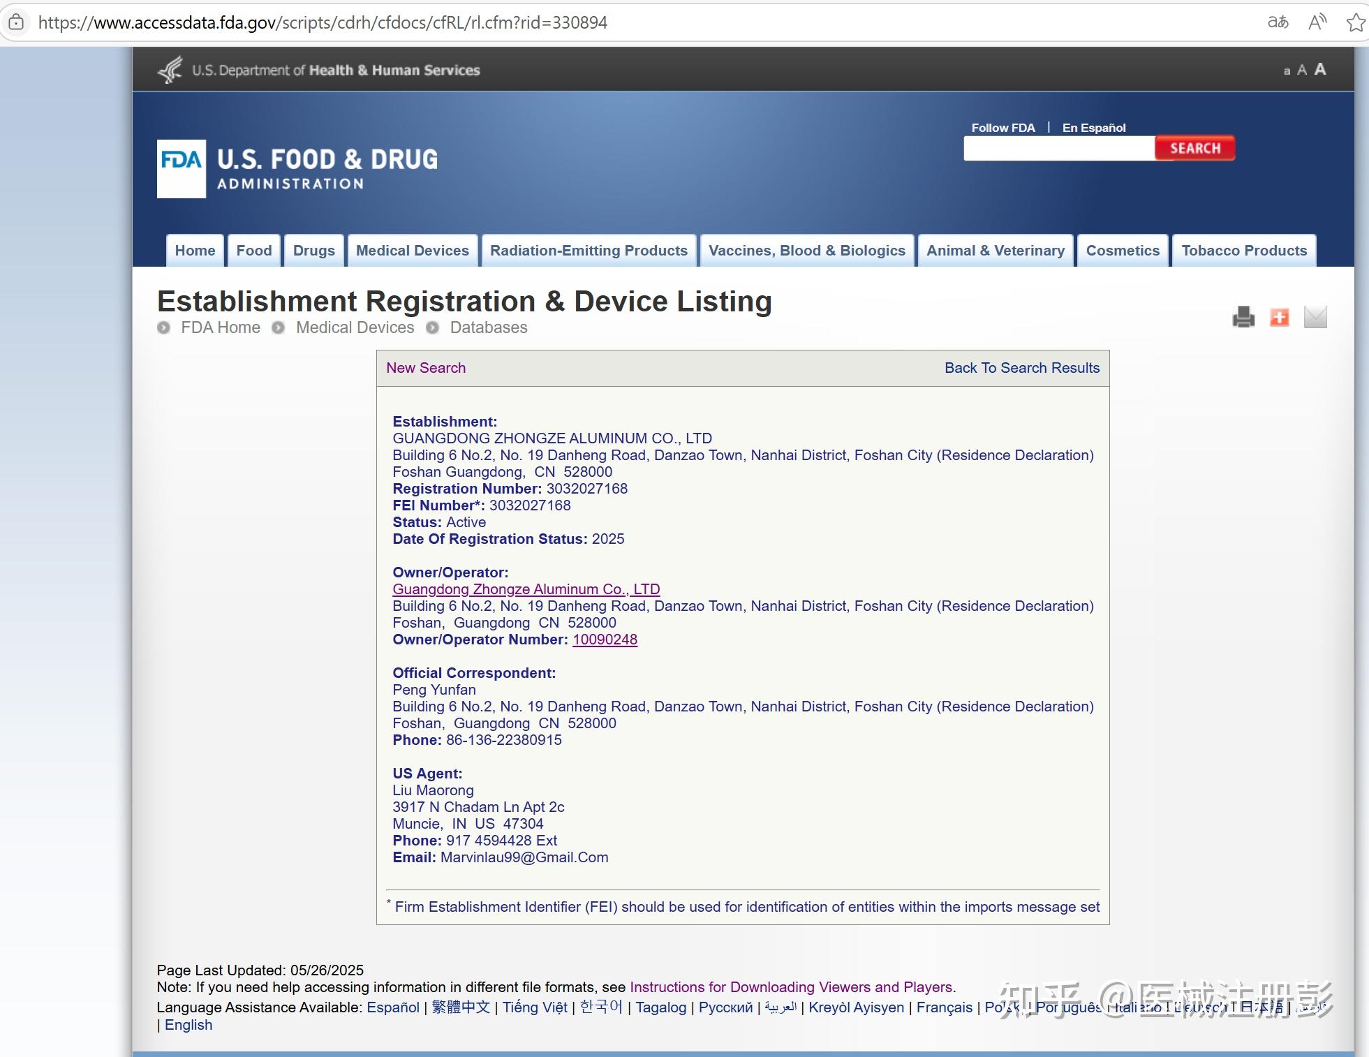Open Guangdong Zhongze Aluminum Co., LTD owner link
Screen dimensions: 1369x1057
[x=526, y=589]
